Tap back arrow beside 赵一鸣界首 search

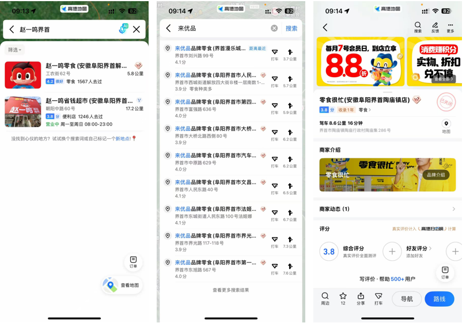(12, 29)
